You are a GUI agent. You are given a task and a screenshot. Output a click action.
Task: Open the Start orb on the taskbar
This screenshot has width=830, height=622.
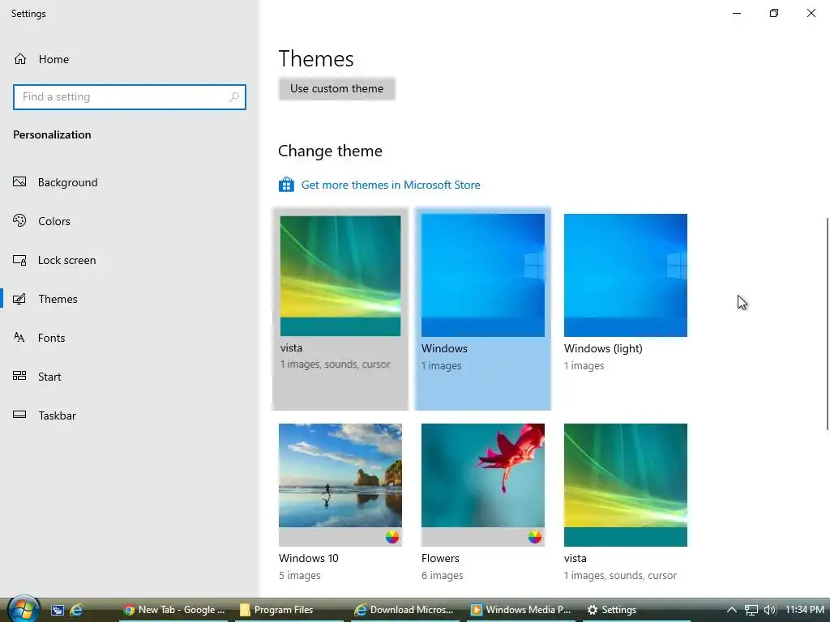pyautogui.click(x=24, y=609)
